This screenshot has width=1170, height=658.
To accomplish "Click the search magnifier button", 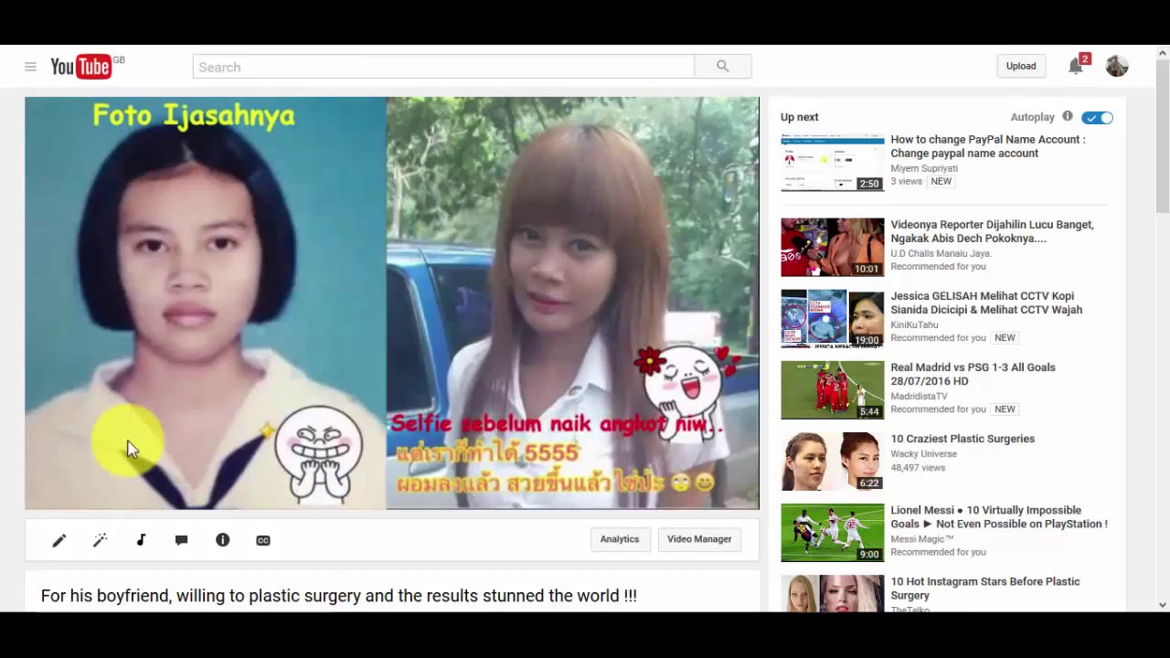I will [722, 67].
